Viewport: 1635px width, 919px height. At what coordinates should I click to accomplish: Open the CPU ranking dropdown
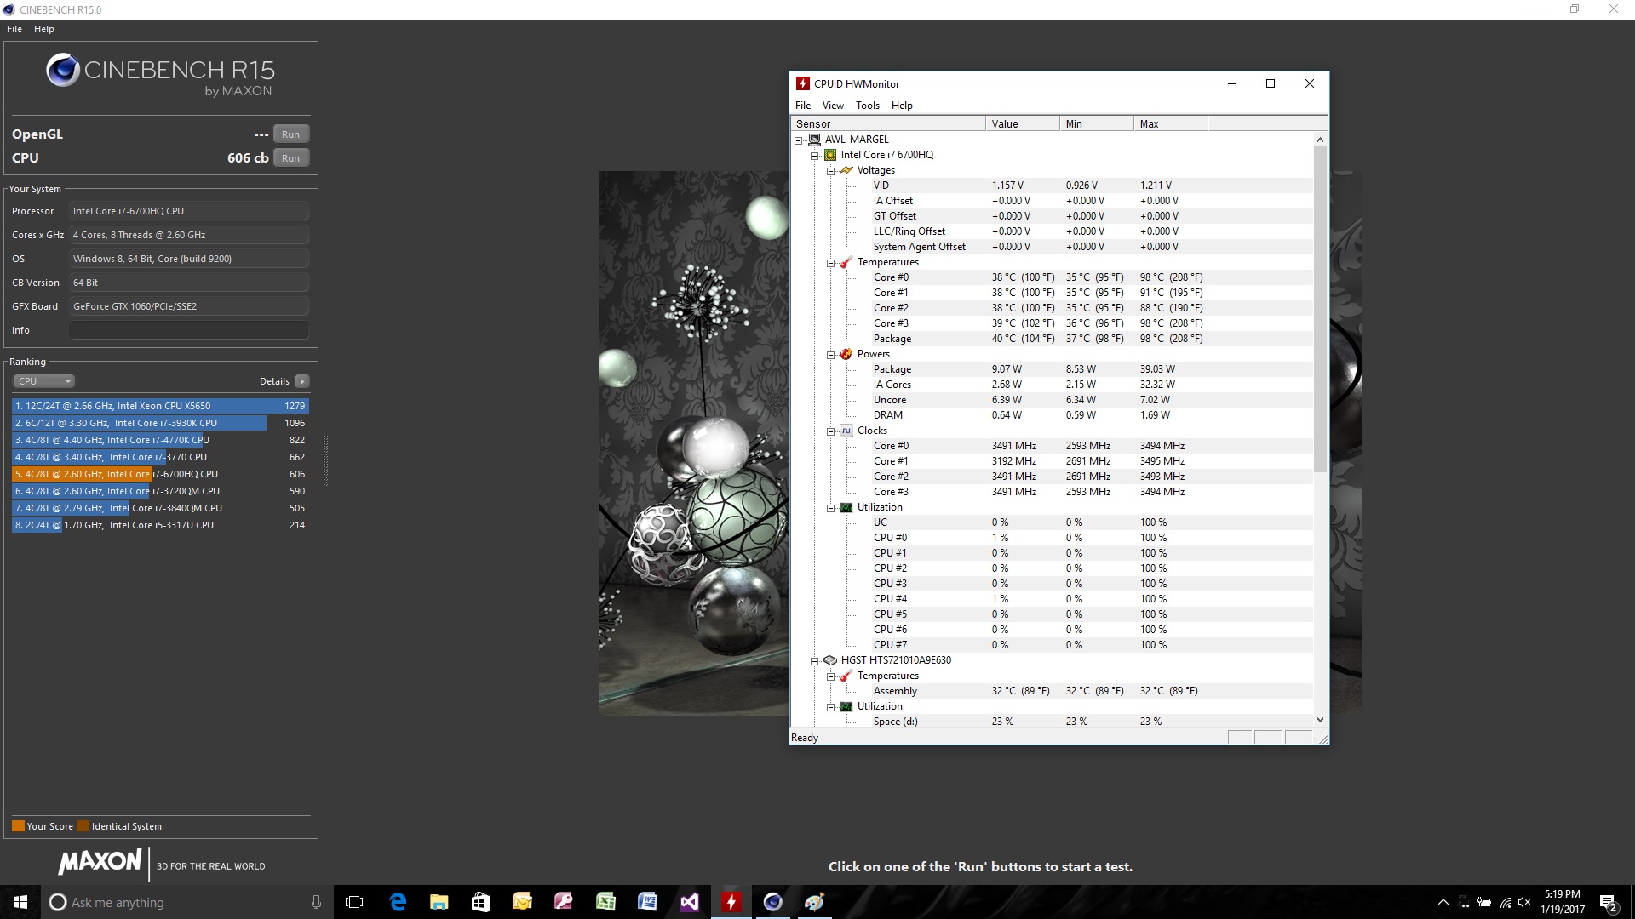tap(43, 381)
